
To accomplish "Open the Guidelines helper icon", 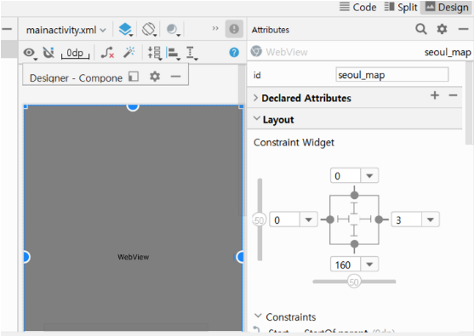I will 191,54.
